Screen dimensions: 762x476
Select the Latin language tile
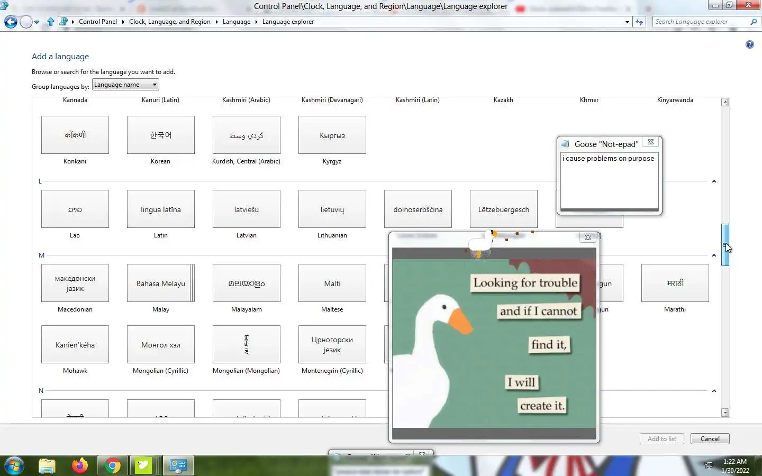161,209
